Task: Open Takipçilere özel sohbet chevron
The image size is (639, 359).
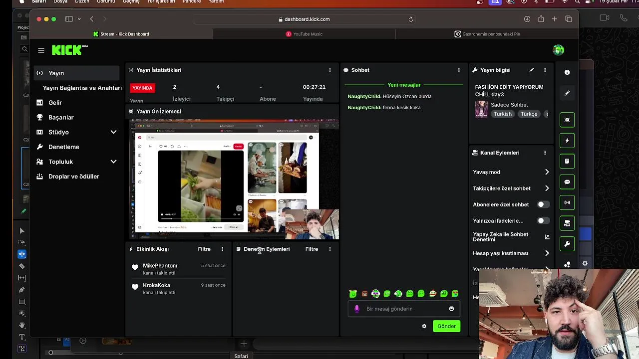Action: point(547,188)
